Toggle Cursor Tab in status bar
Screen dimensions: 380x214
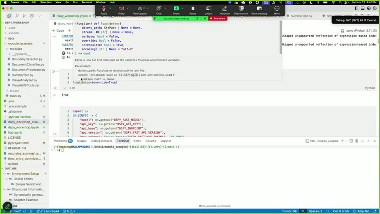(289, 211)
